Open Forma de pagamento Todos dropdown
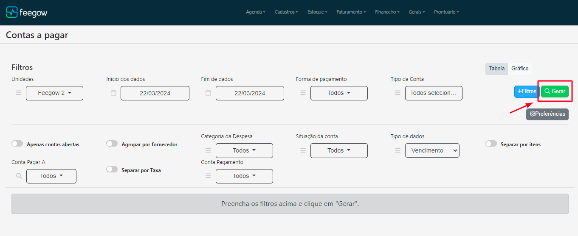Viewport: 578px width, 236px height. click(x=339, y=93)
